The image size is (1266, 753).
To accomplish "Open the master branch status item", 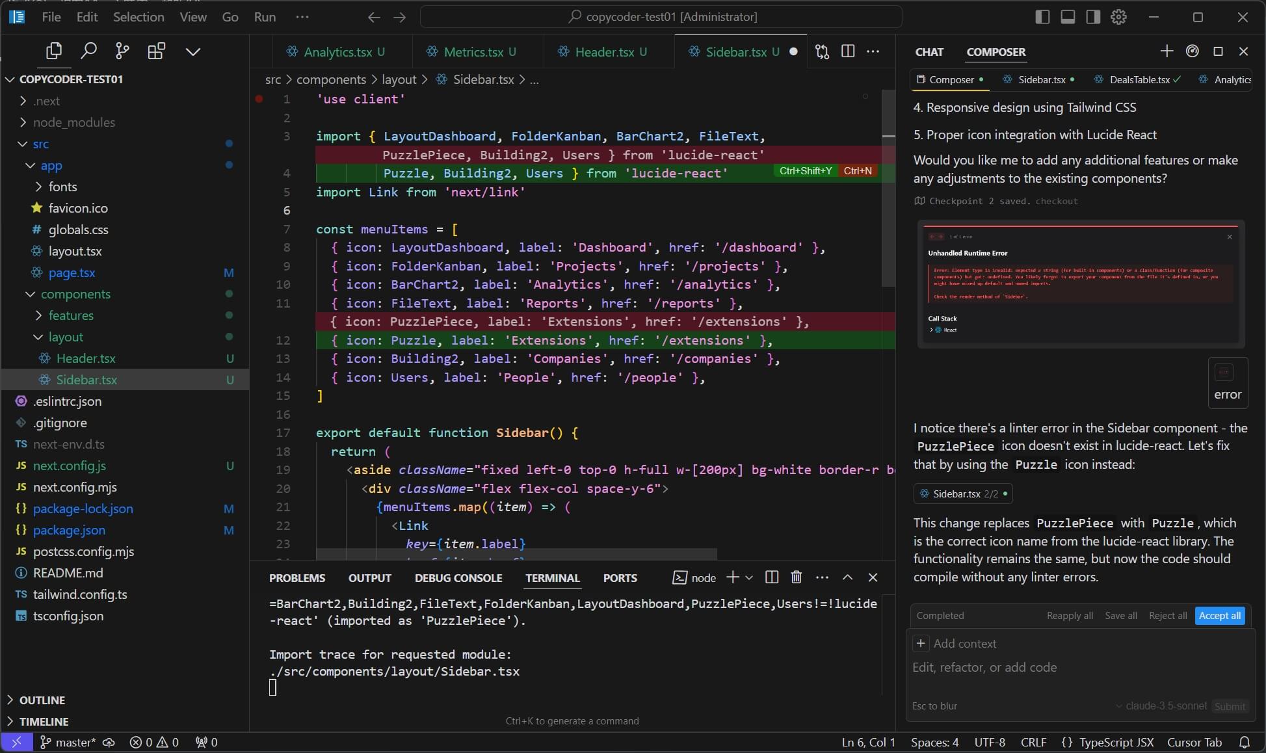I will (x=68, y=742).
